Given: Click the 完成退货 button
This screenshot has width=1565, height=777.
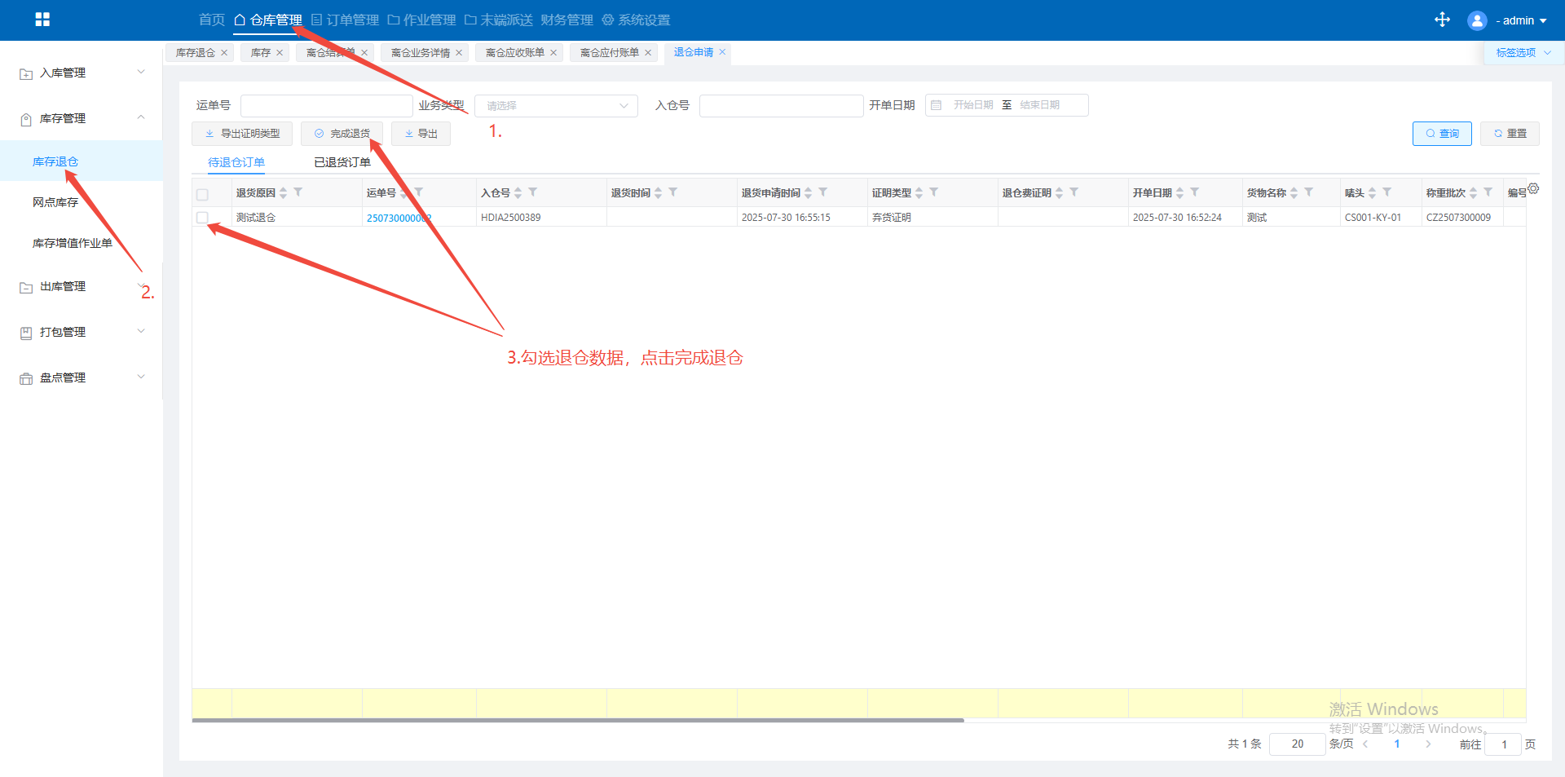Looking at the screenshot, I should (x=342, y=134).
